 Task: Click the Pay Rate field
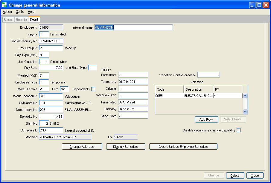pyautogui.click(x=51, y=67)
